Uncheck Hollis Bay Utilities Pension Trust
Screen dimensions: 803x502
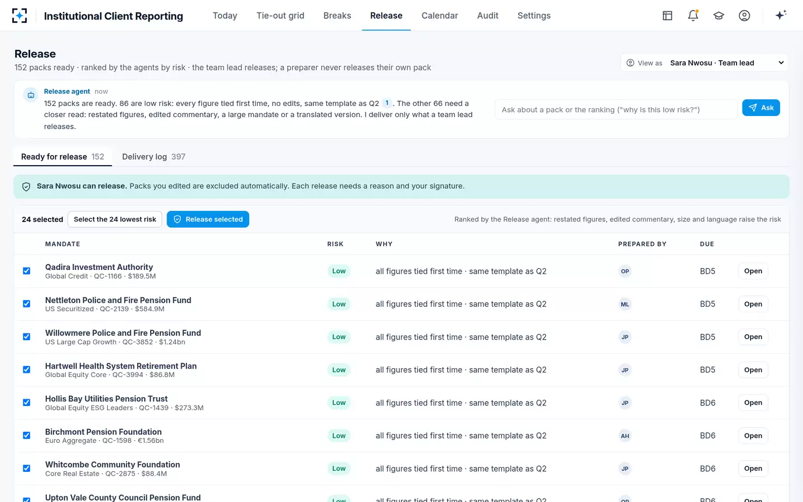(26, 403)
